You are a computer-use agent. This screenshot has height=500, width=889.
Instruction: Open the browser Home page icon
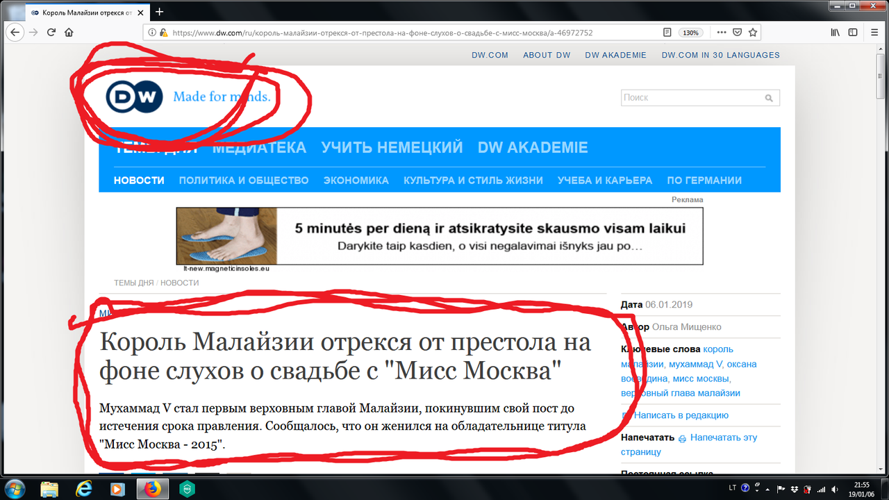(69, 32)
